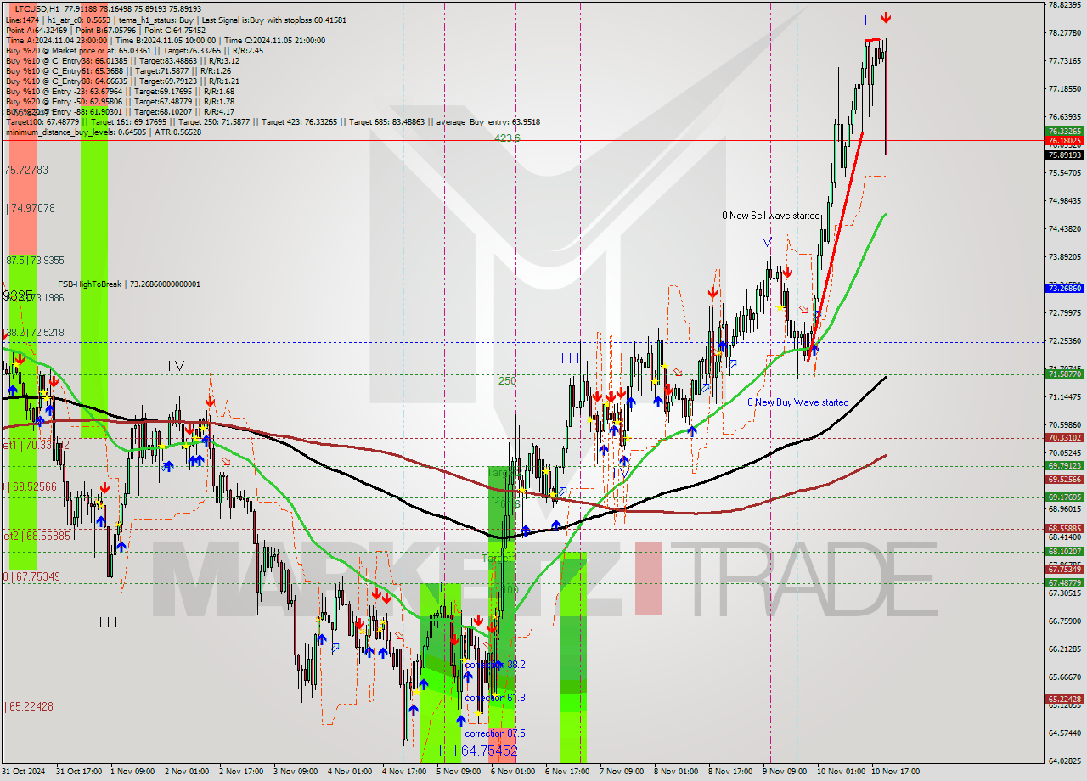
Task: Select the green '250' Fibonacci label
Action: [x=507, y=381]
